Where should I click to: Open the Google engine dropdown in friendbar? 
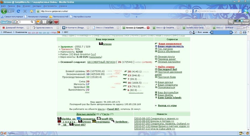tap(15, 22)
